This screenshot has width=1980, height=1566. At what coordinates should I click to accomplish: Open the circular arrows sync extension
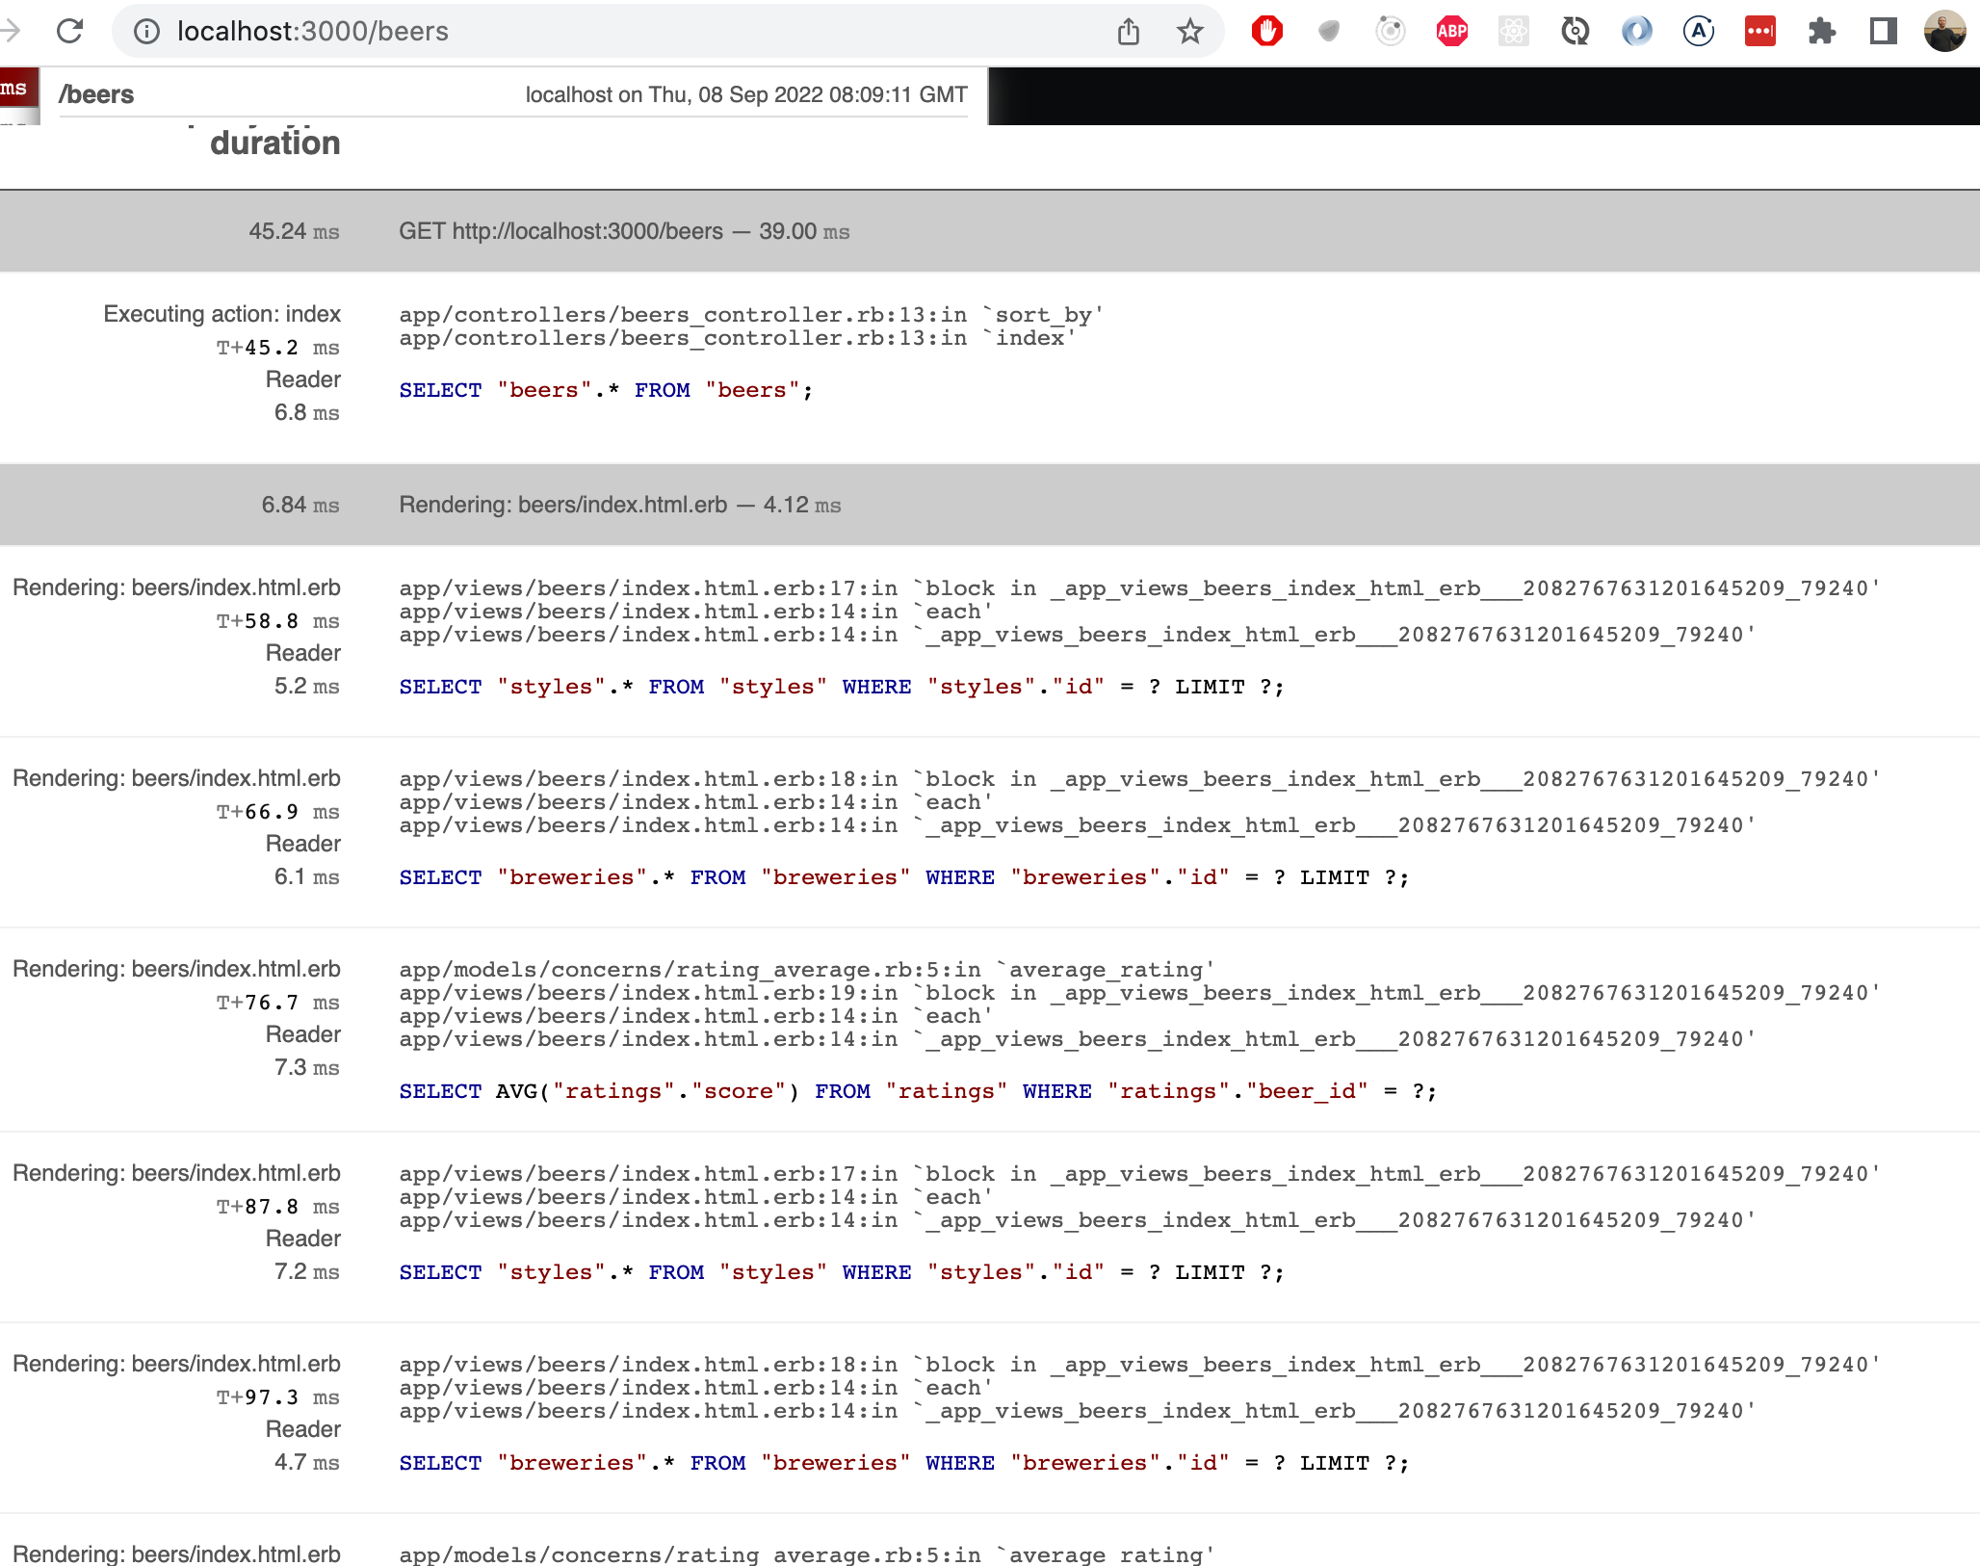pyautogui.click(x=1575, y=32)
